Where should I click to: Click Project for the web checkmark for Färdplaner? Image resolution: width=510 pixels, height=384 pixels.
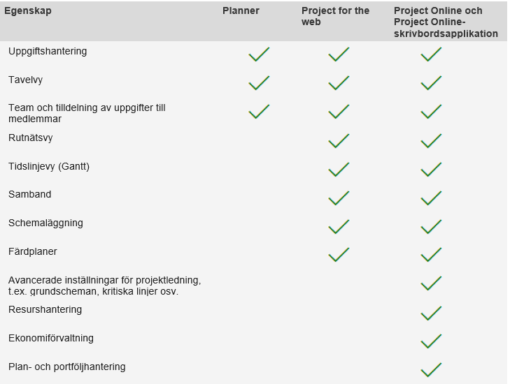339,255
